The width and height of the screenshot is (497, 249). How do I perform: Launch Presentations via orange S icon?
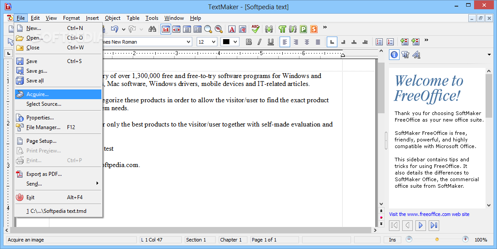tap(314, 29)
